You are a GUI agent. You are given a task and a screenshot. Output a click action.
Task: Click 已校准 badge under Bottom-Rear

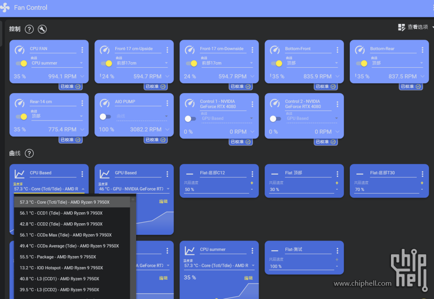click(411, 86)
